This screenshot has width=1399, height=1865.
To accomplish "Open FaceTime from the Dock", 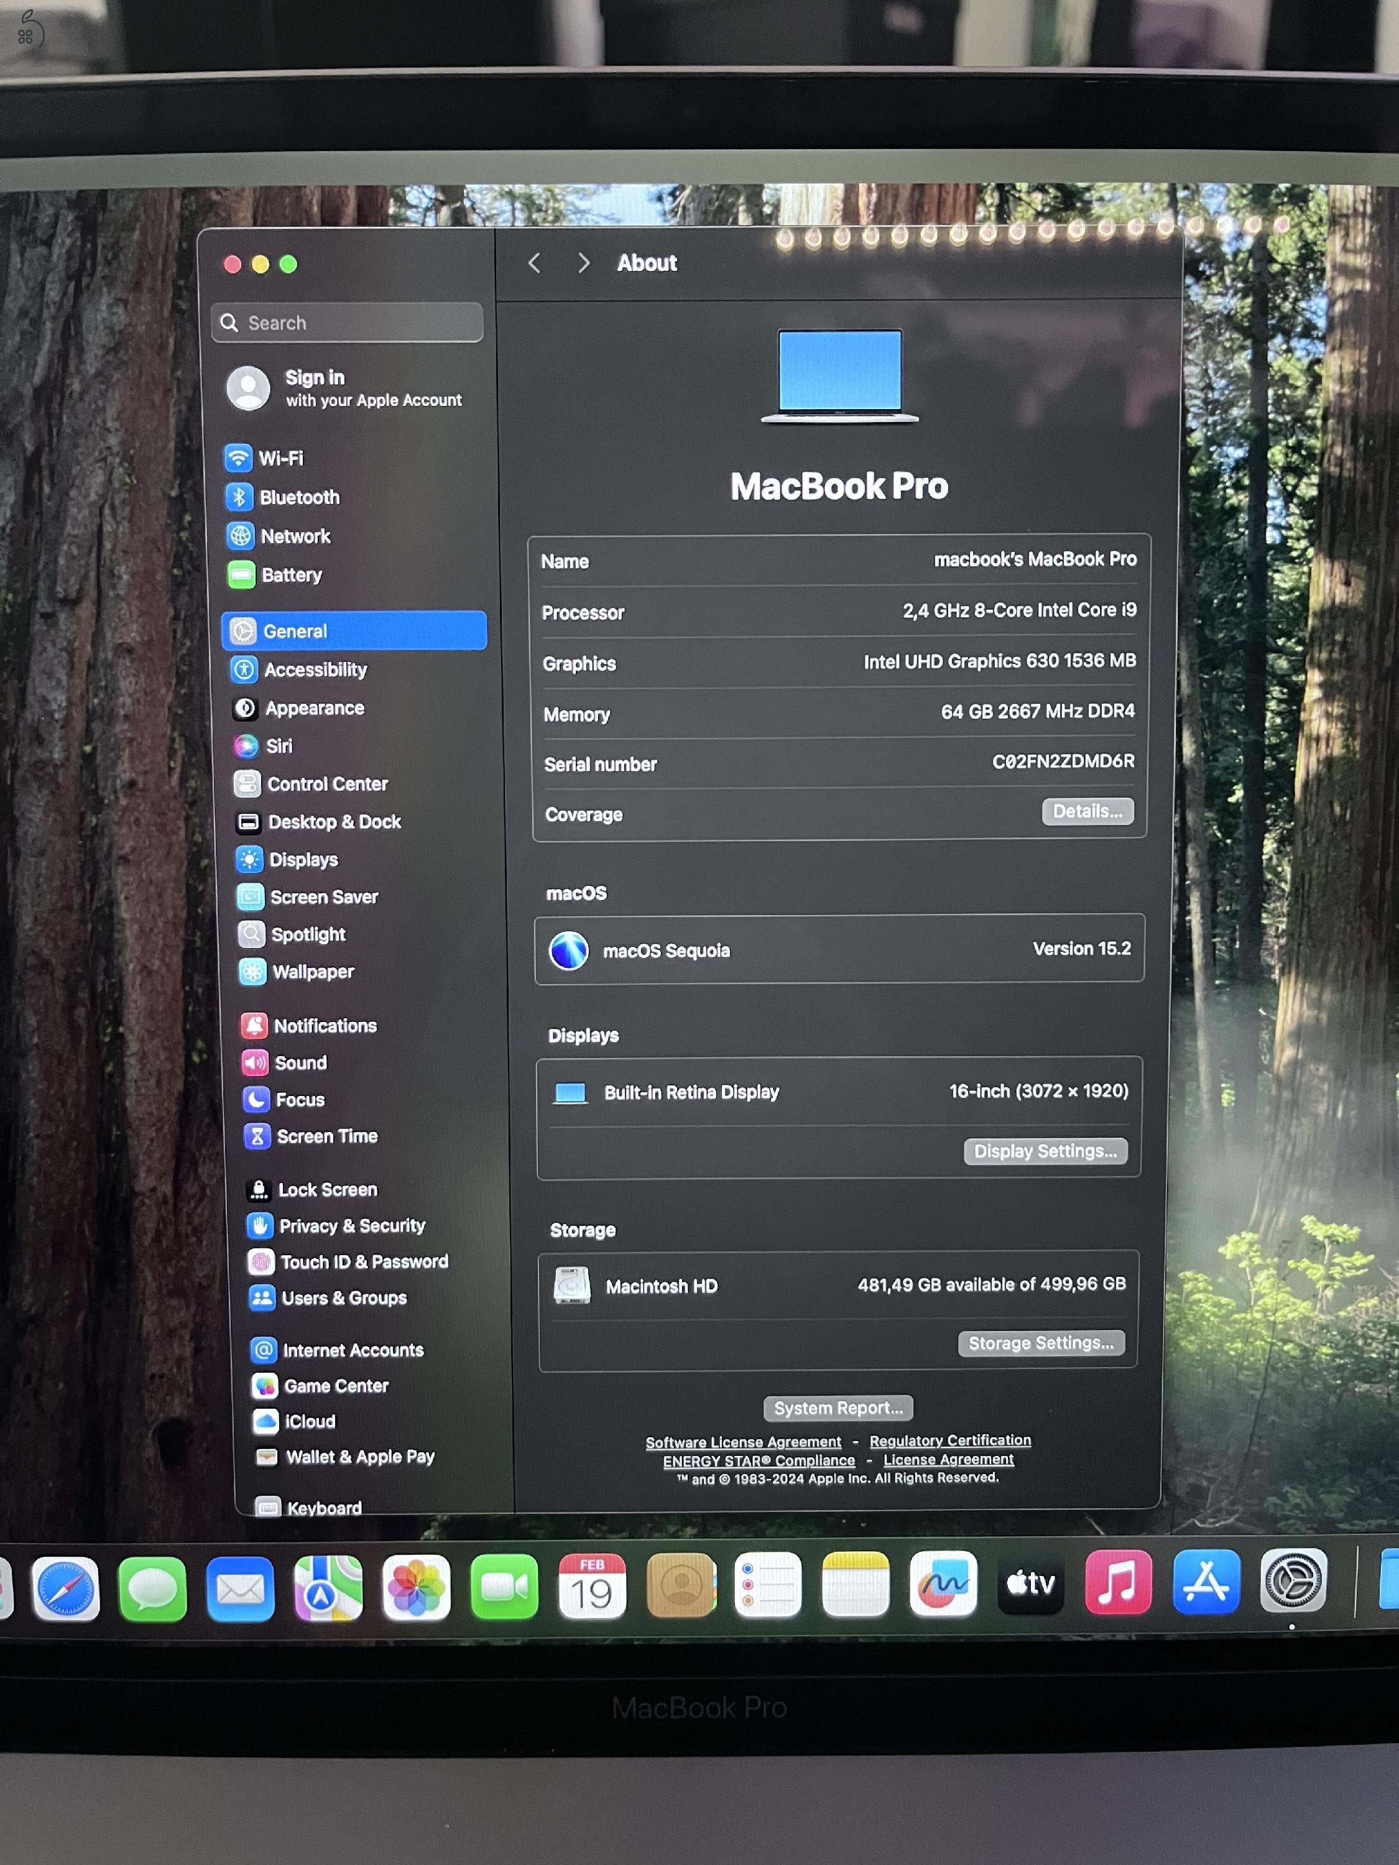I will pyautogui.click(x=504, y=1586).
